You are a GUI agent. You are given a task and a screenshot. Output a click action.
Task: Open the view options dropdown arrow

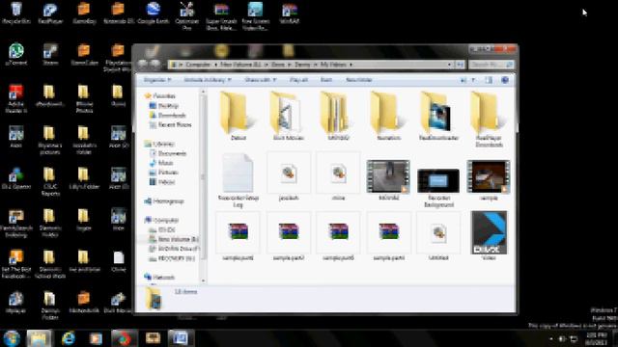pyautogui.click(x=473, y=80)
